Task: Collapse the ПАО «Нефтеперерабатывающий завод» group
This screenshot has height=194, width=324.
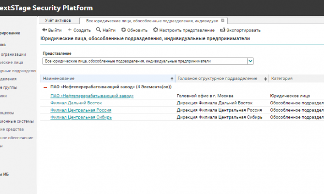Action: tap(45, 87)
